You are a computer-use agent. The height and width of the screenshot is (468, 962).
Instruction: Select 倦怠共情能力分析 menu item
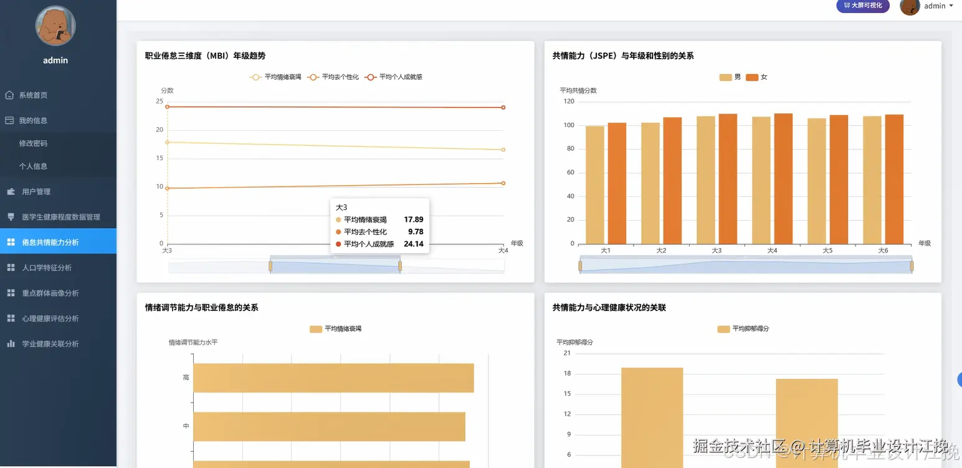(x=58, y=242)
